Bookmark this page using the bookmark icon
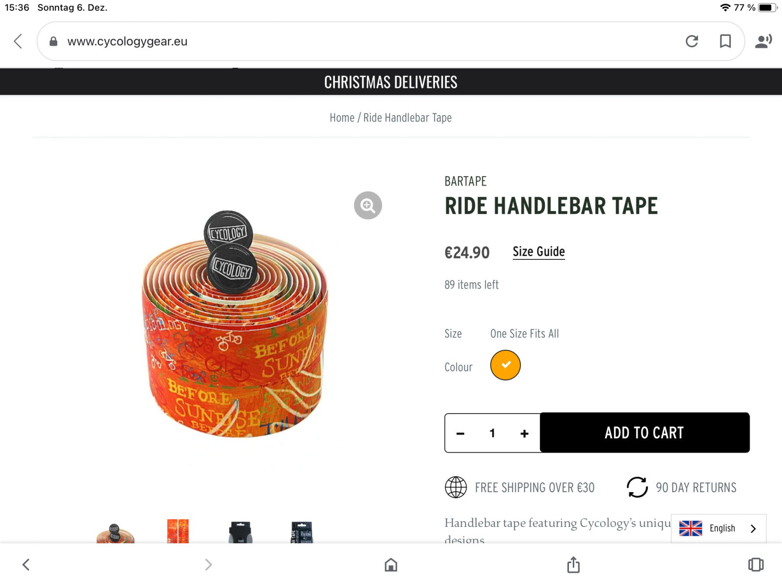The width and height of the screenshot is (782, 586). pyautogui.click(x=725, y=42)
